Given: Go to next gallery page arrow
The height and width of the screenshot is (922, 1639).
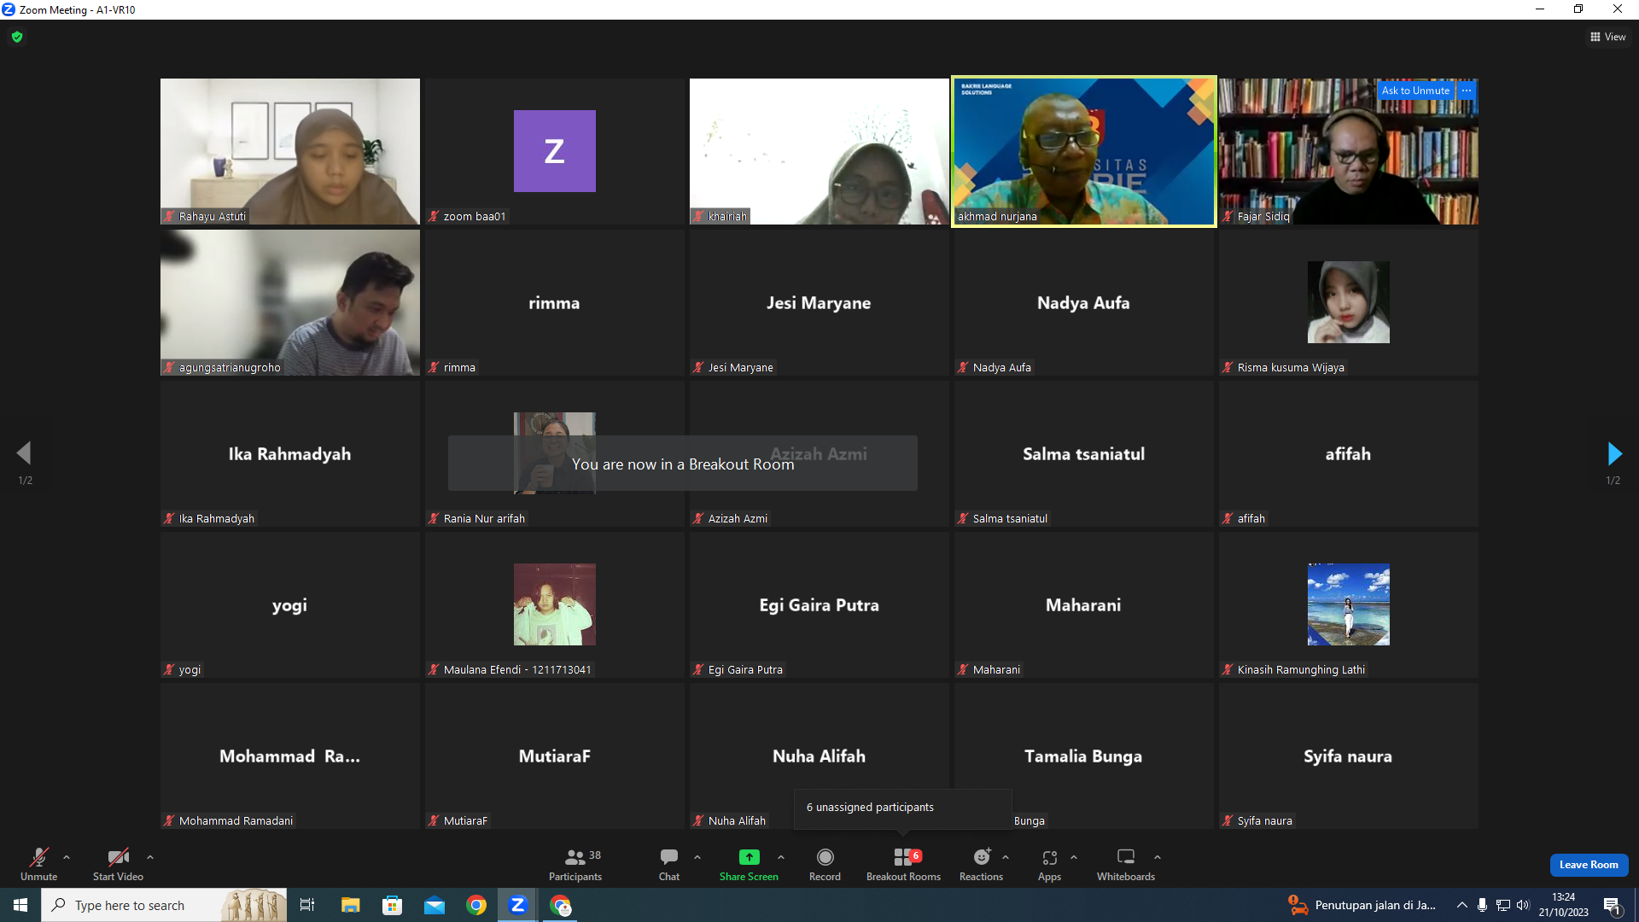Looking at the screenshot, I should click(x=1613, y=453).
